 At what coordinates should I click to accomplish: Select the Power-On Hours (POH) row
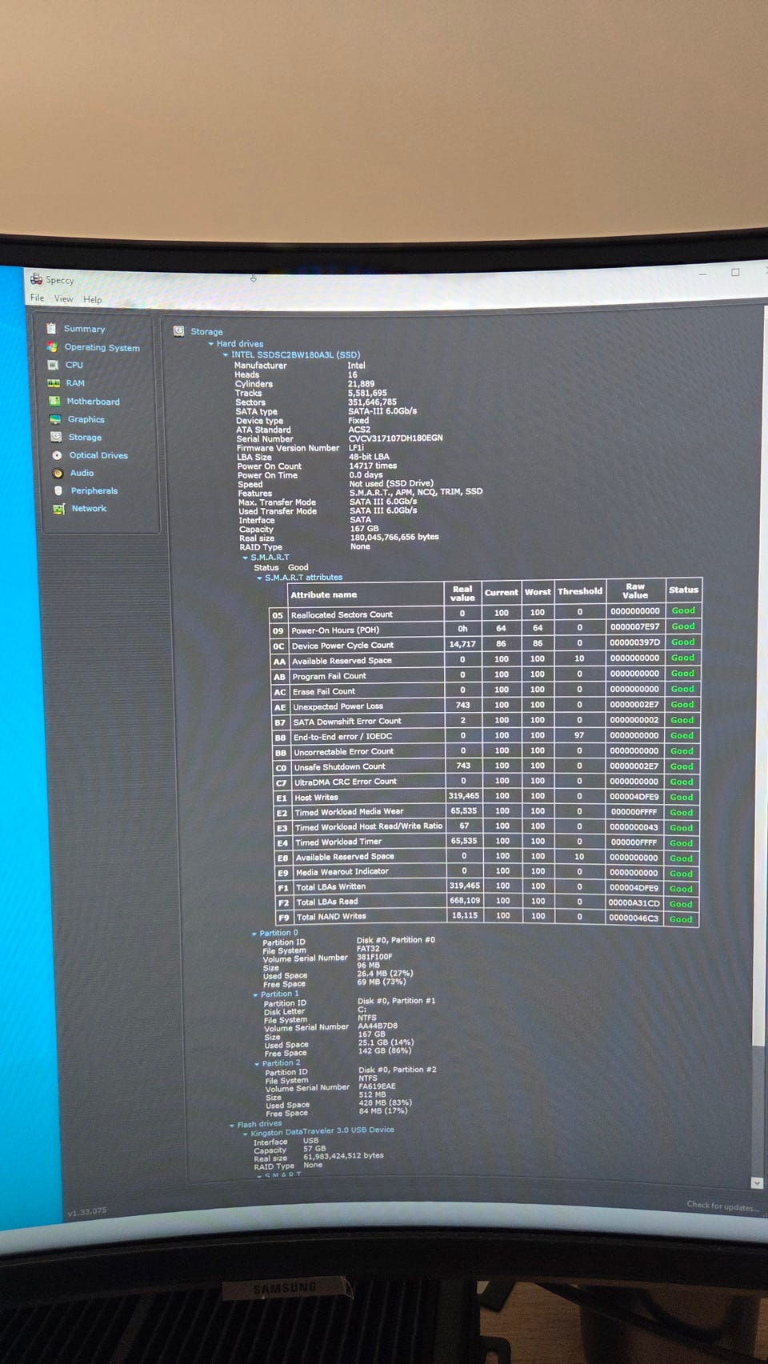click(485, 629)
